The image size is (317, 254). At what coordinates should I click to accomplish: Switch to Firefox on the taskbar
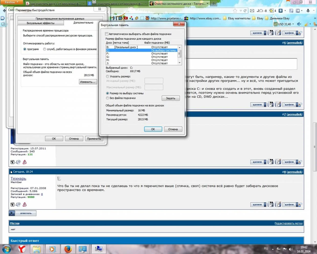pos(68,249)
